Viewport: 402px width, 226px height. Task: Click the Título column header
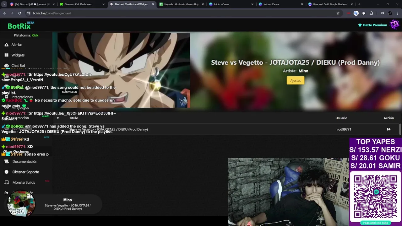click(x=73, y=118)
